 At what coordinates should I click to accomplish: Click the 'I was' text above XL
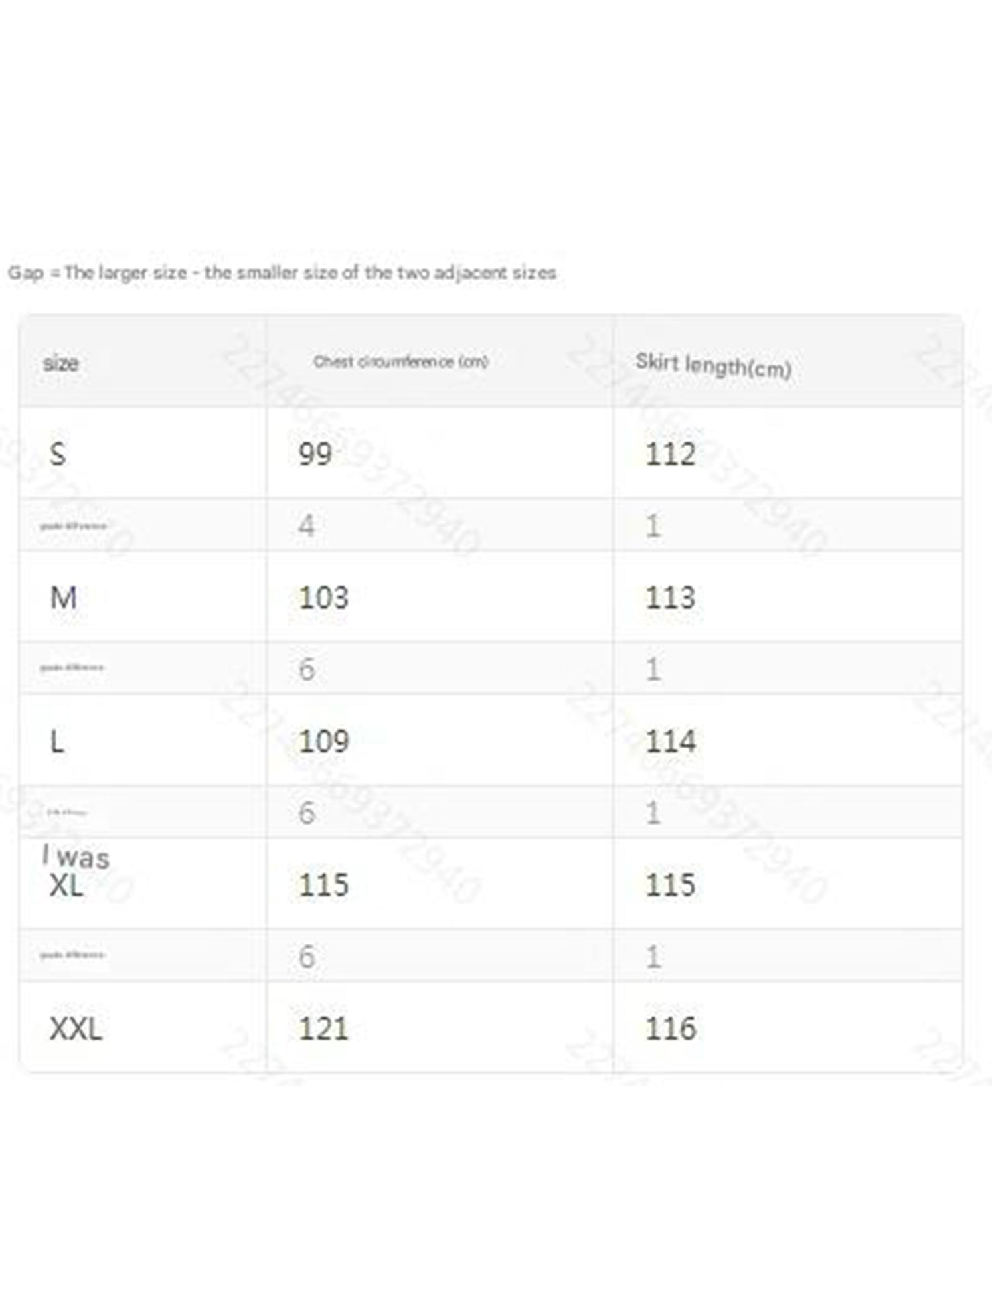coord(75,856)
